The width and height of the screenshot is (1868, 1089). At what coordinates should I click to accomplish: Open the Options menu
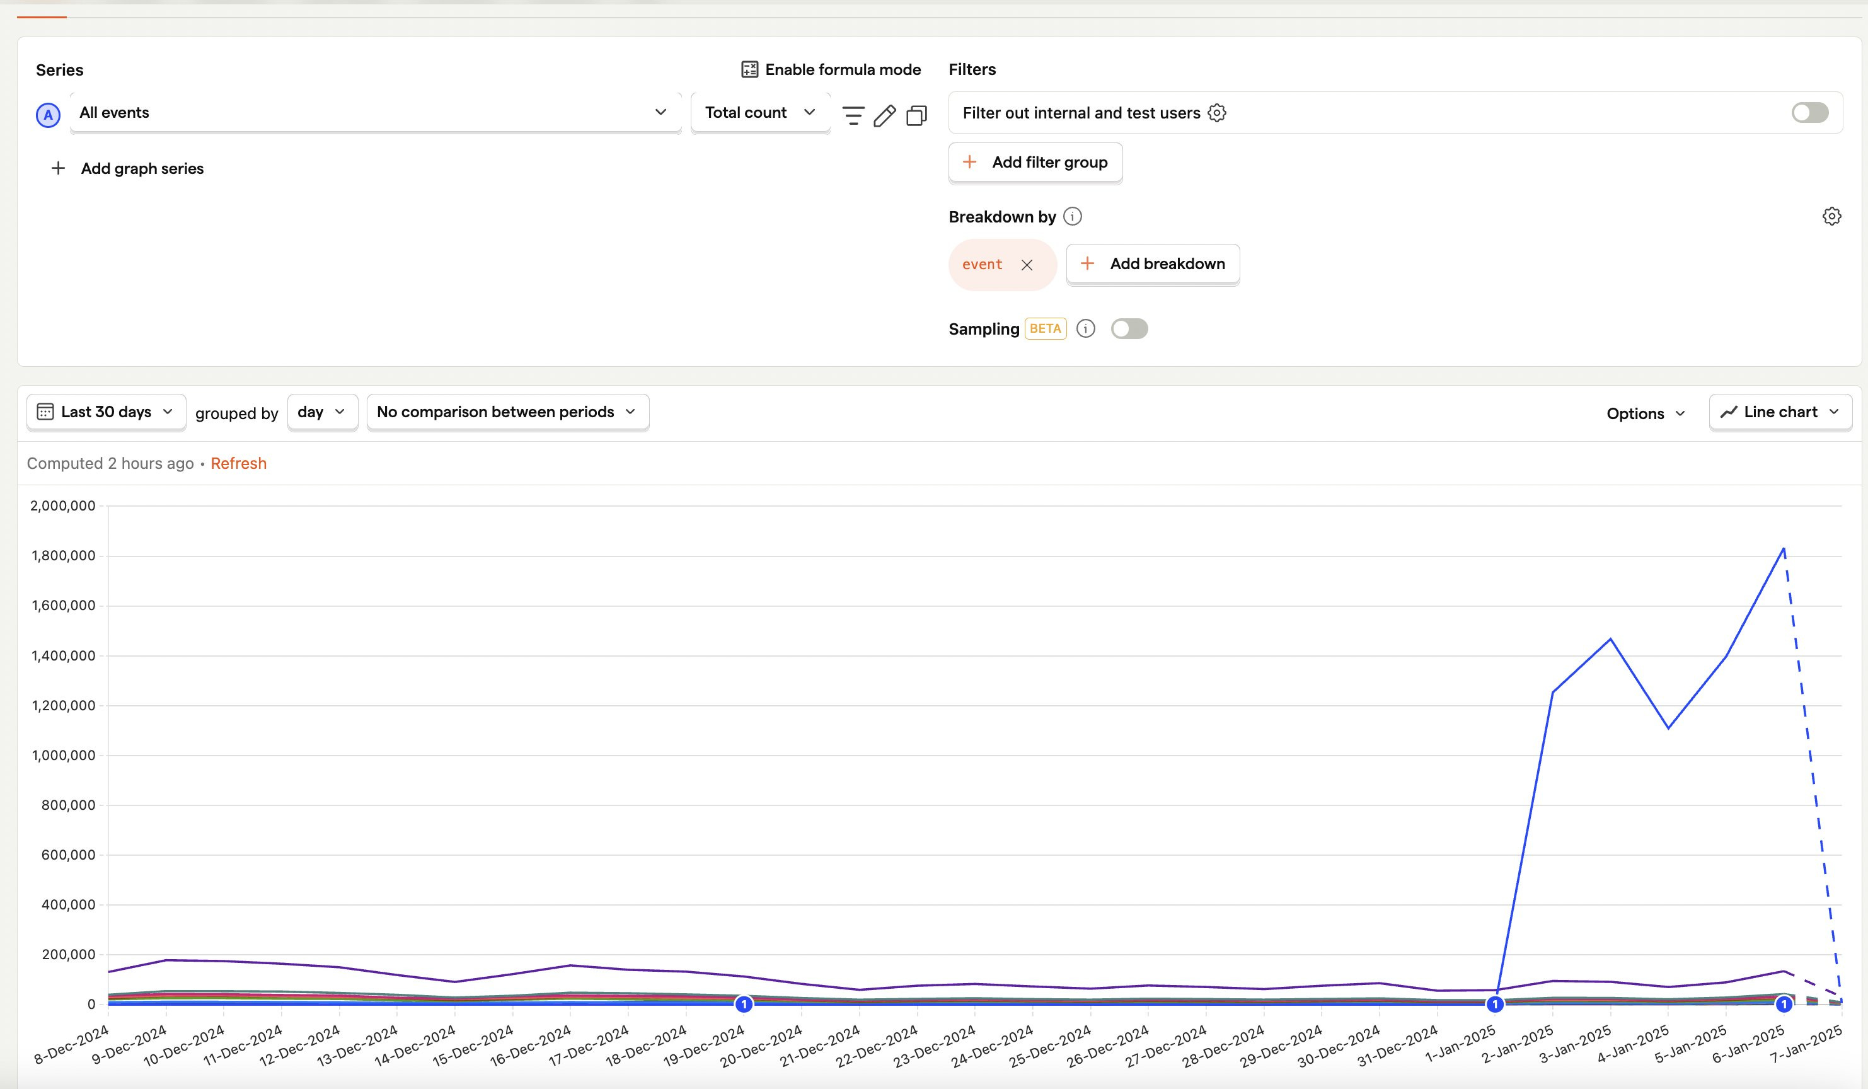coord(1646,413)
